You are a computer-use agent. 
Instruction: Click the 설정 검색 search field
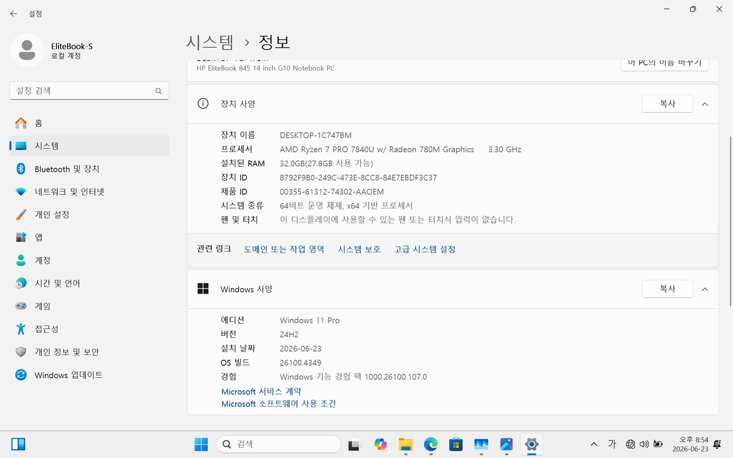pyautogui.click(x=89, y=91)
